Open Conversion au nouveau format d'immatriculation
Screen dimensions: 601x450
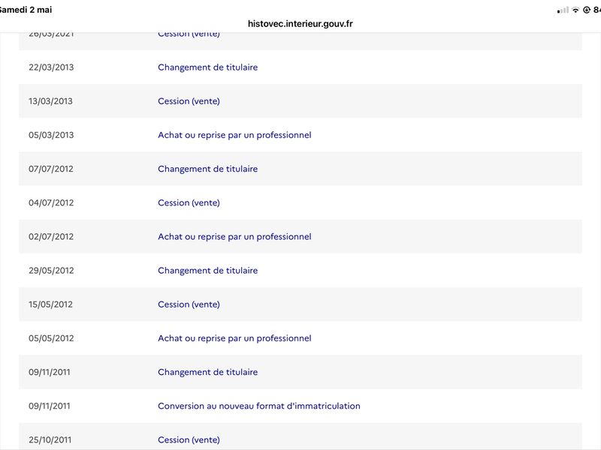[x=259, y=406]
